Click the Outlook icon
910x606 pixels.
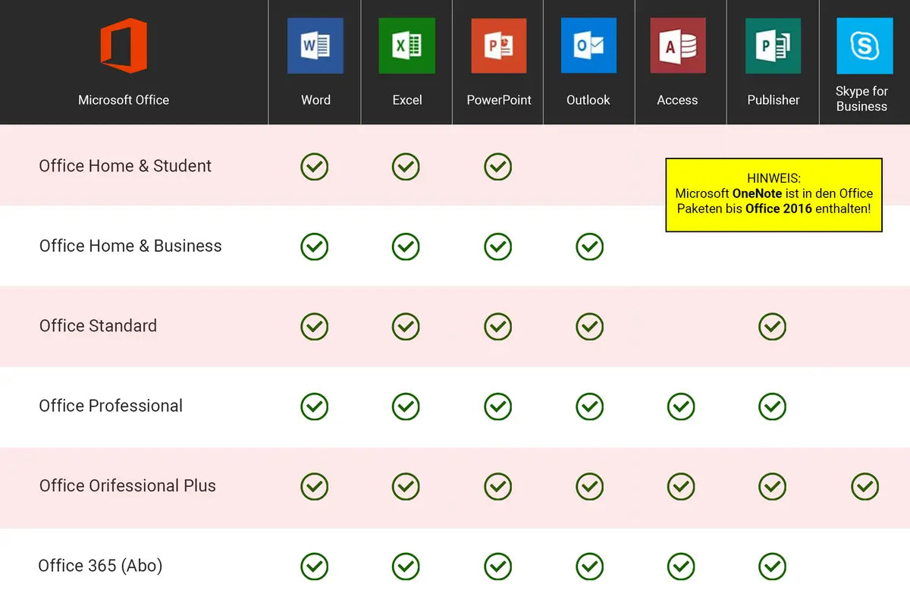click(589, 46)
